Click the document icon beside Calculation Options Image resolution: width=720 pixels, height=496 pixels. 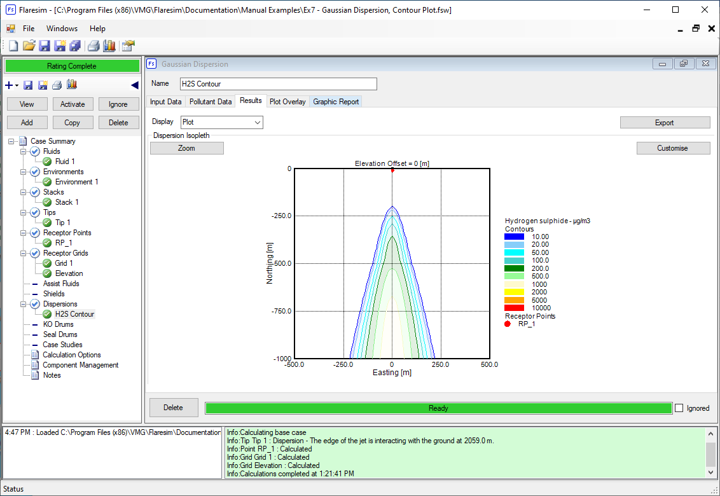tap(35, 355)
